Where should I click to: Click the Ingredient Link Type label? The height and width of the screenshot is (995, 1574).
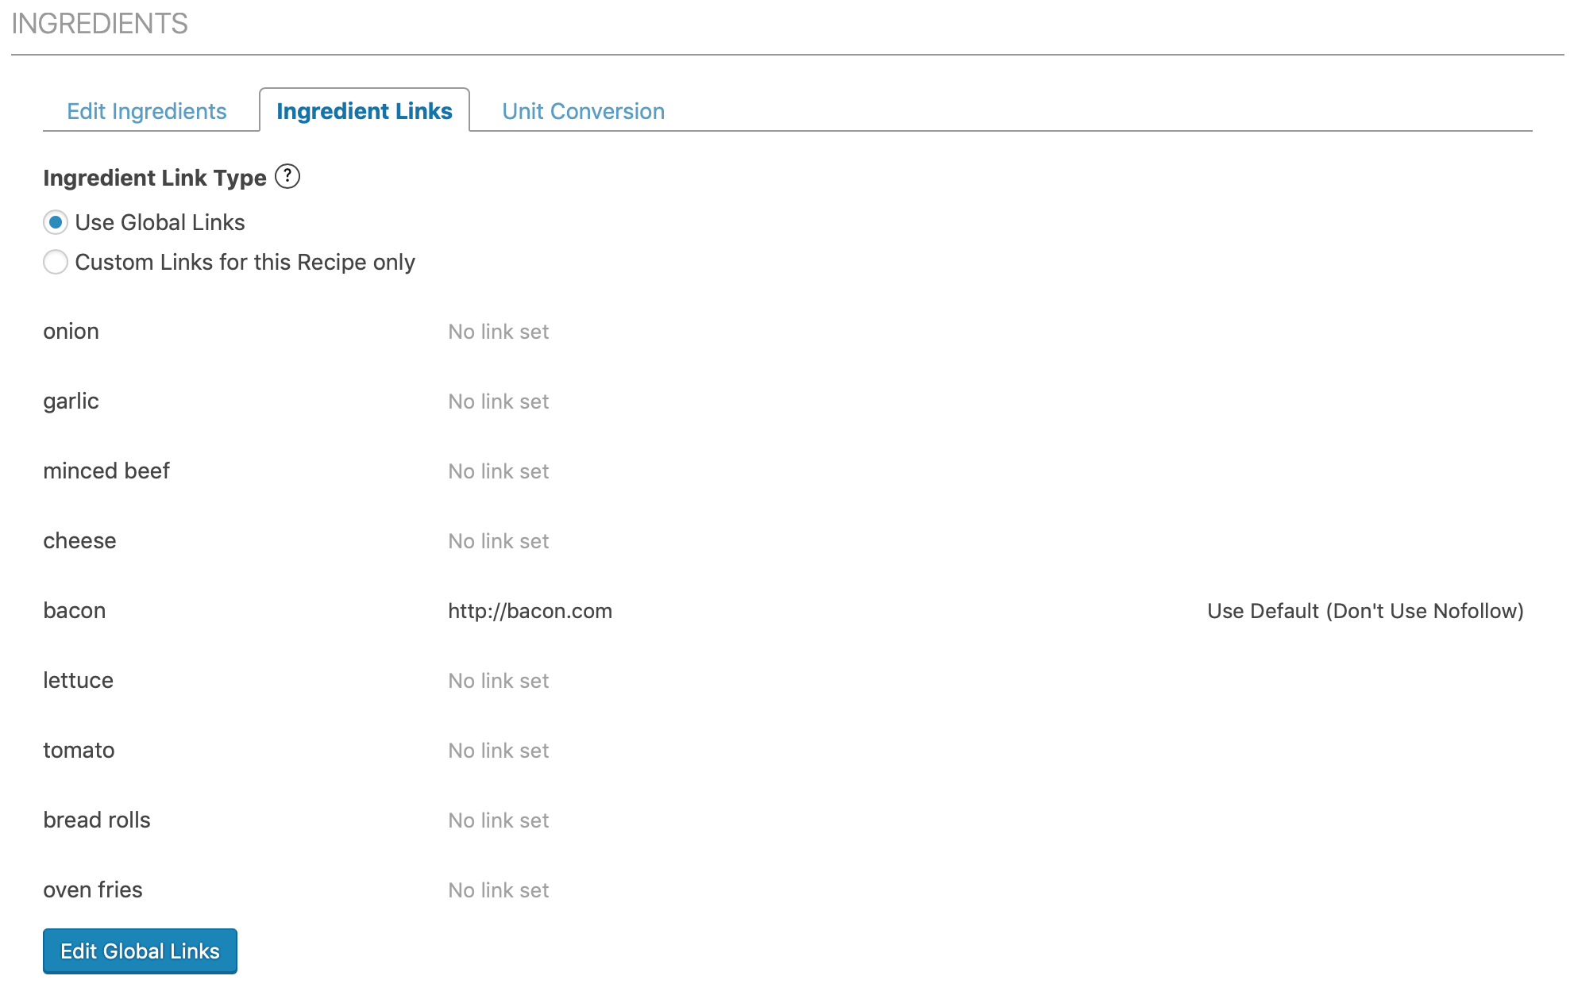point(155,178)
